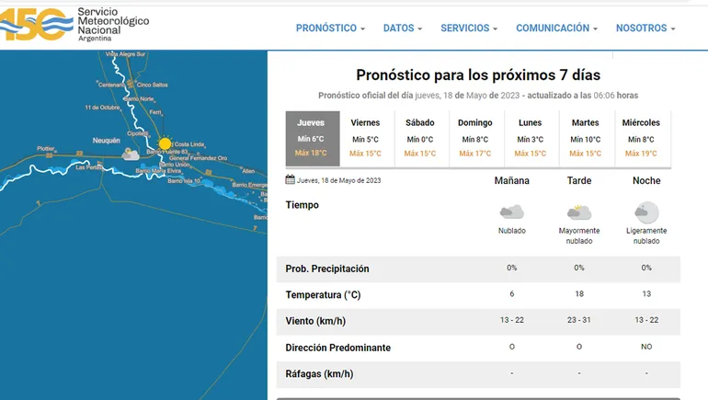Click the Noche slightly cloudy moon icon
The height and width of the screenshot is (400, 708).
pyautogui.click(x=646, y=212)
